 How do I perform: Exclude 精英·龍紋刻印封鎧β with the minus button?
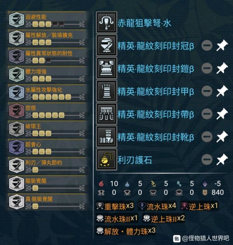[207, 68]
